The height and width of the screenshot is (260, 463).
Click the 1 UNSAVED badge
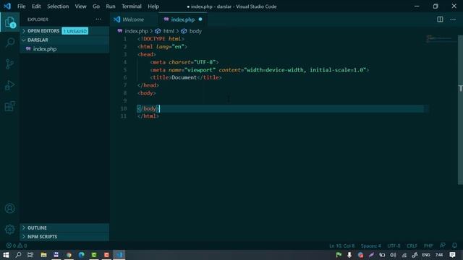[x=75, y=31]
